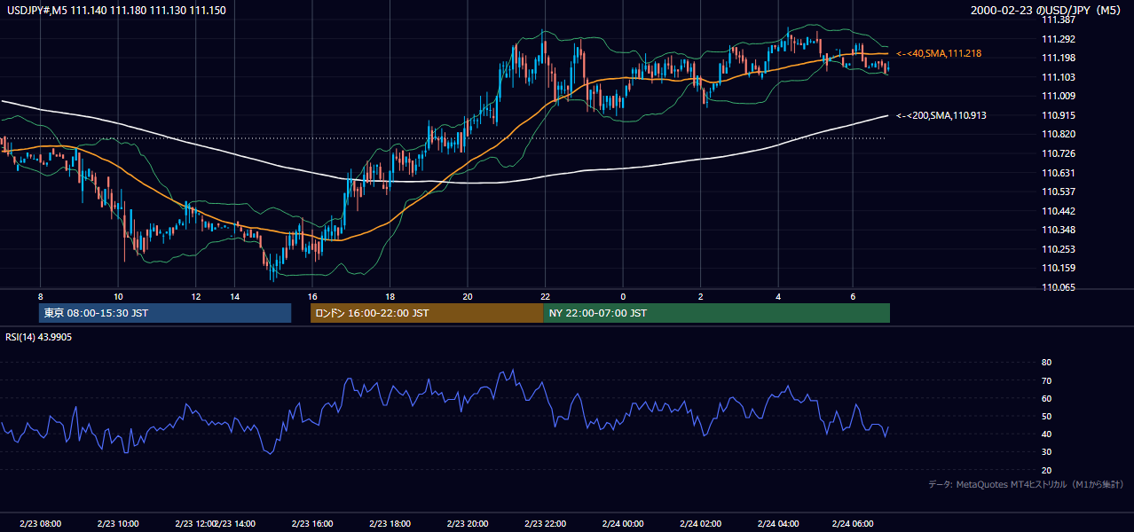Click RSI scale level 30
Screen dimensions: 1134x532
[1046, 452]
